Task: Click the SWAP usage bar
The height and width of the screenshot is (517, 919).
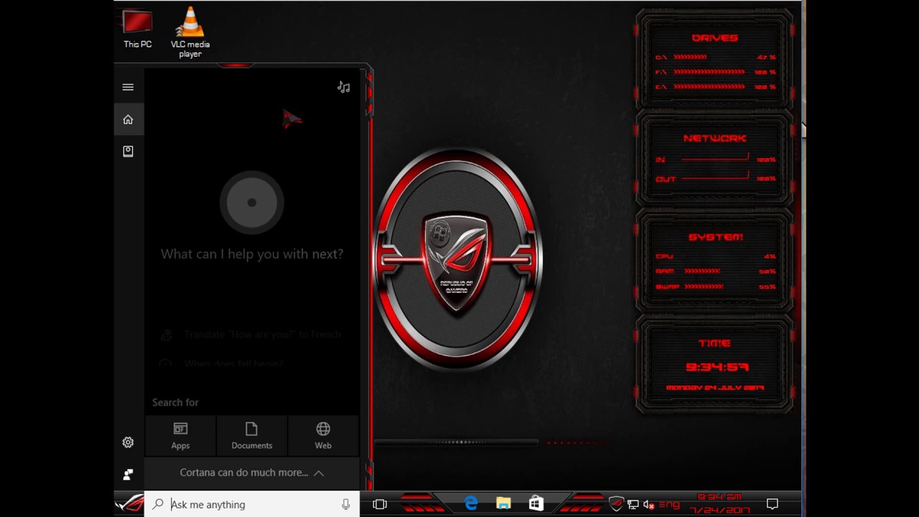Action: pos(704,287)
